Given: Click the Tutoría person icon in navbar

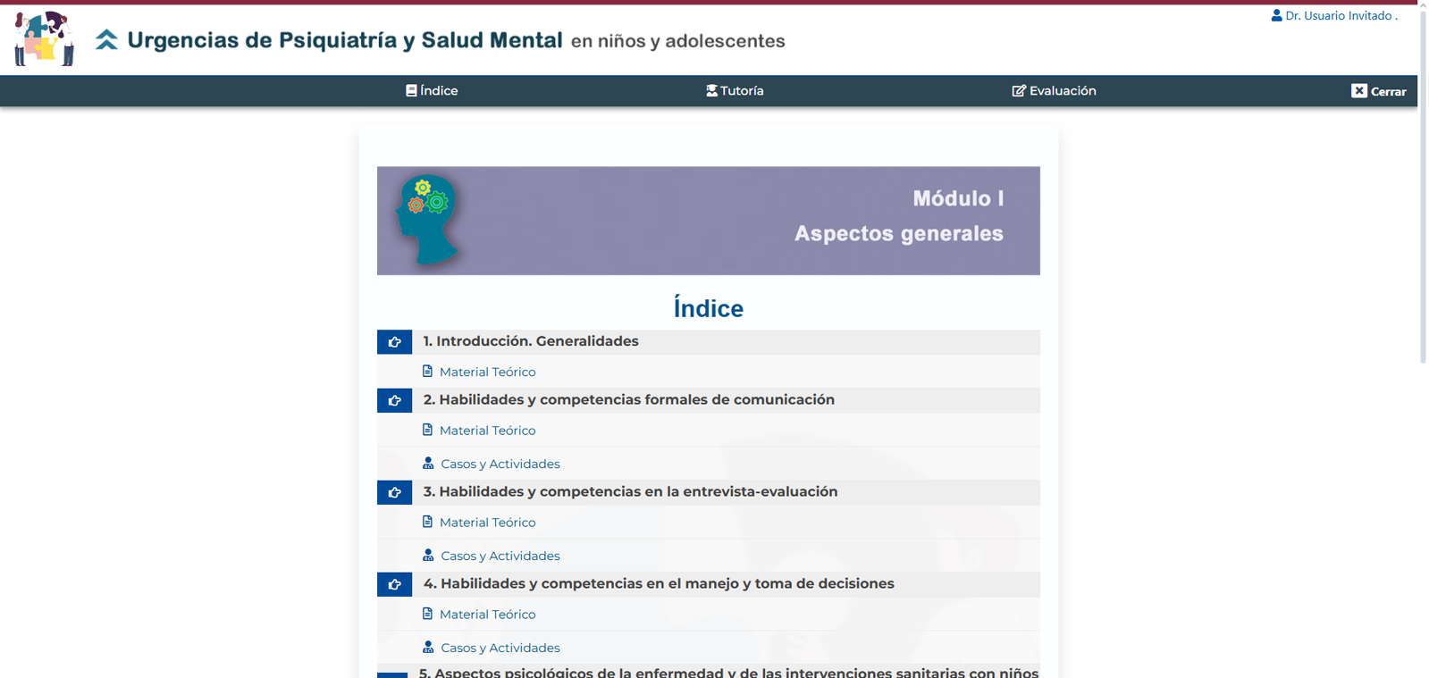Looking at the screenshot, I should pos(711,90).
